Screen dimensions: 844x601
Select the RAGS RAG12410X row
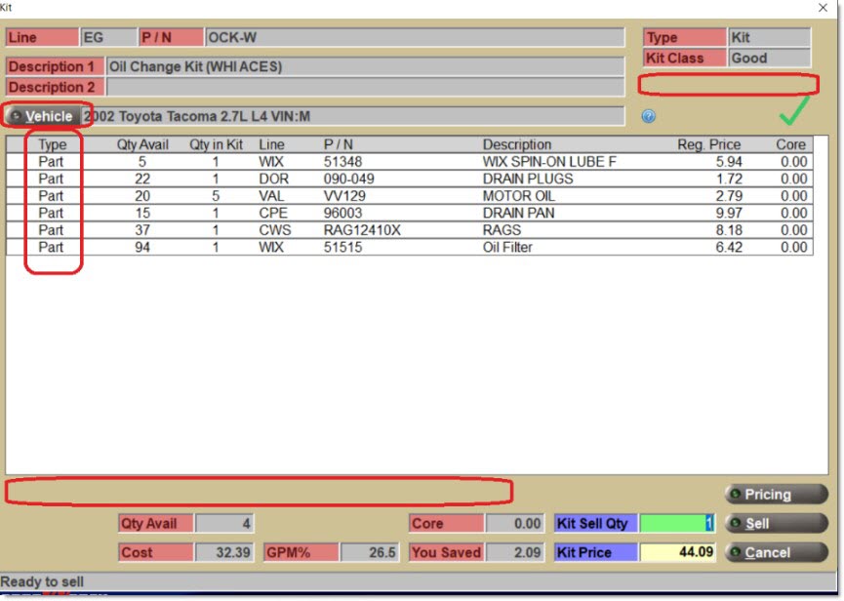pyautogui.click(x=410, y=230)
